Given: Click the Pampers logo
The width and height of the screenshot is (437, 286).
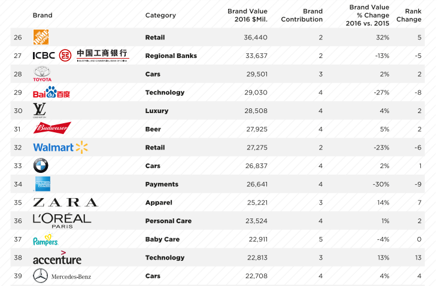Looking at the screenshot, I should click(45, 239).
